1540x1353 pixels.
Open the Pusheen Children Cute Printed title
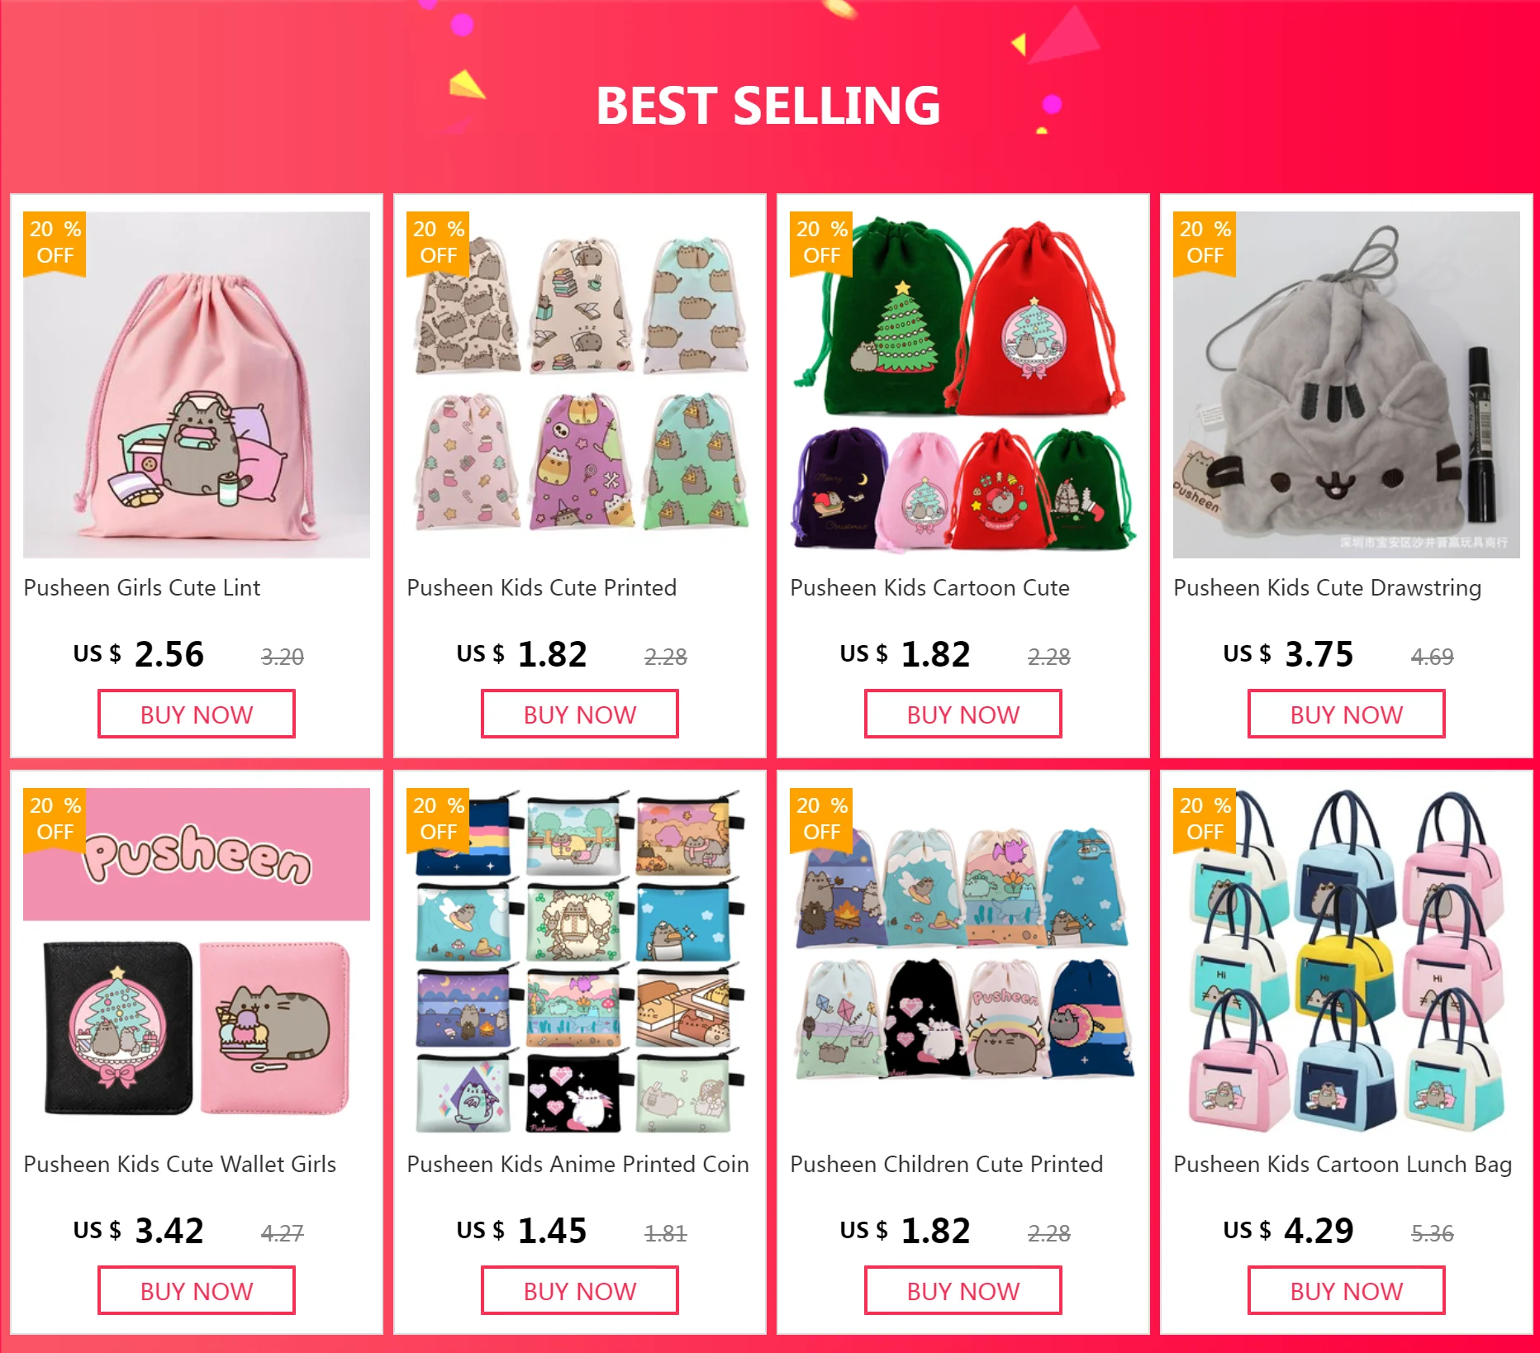pyautogui.click(x=947, y=1165)
